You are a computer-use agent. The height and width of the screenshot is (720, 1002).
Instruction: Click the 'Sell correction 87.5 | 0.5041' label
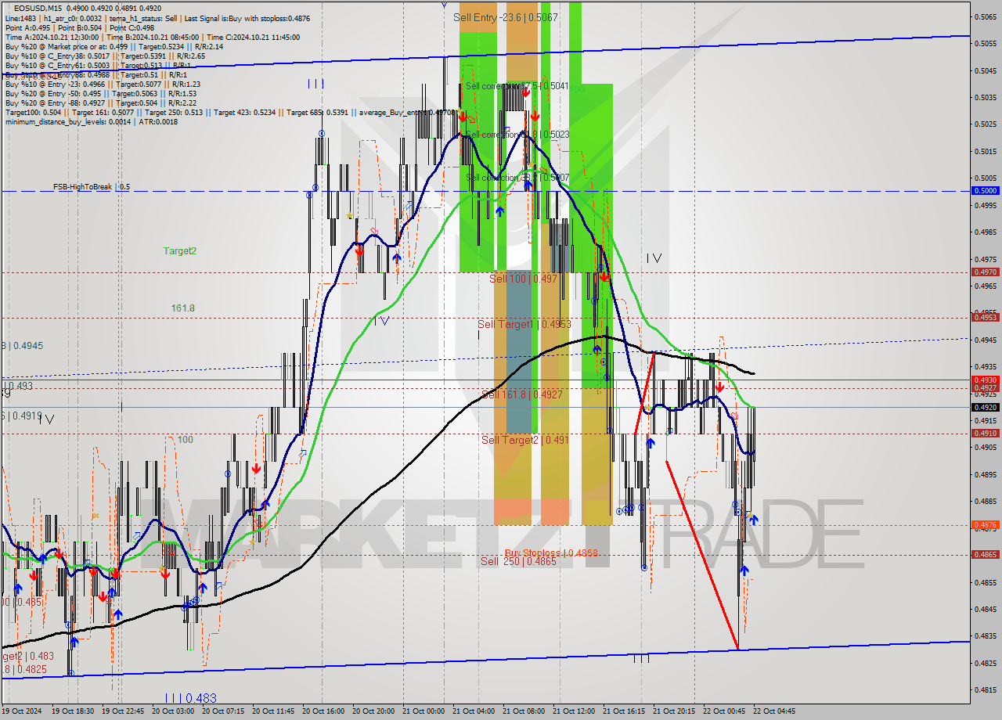pyautogui.click(x=517, y=86)
